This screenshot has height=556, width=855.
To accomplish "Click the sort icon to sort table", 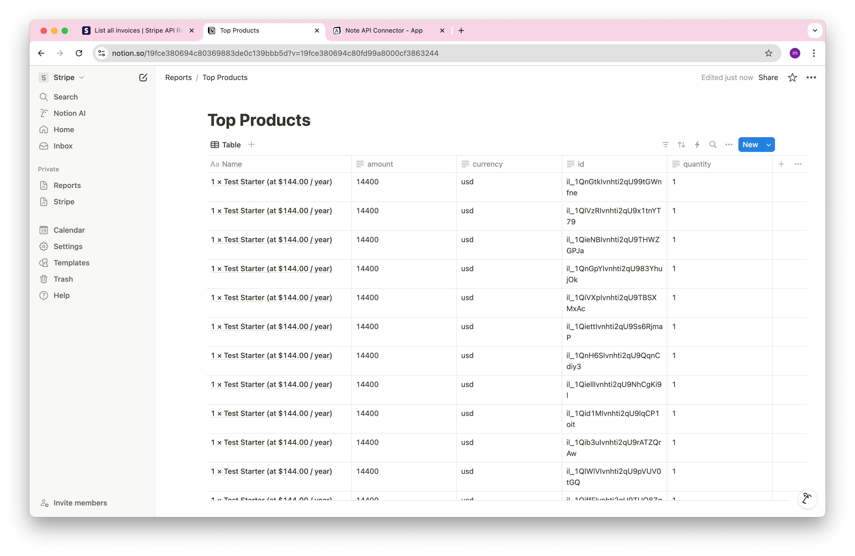I will point(681,145).
